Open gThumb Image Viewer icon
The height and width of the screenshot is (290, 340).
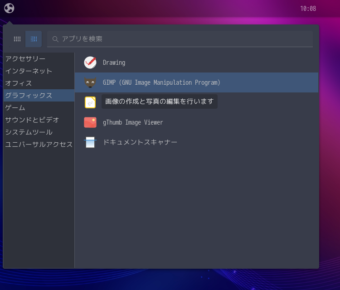tap(90, 122)
